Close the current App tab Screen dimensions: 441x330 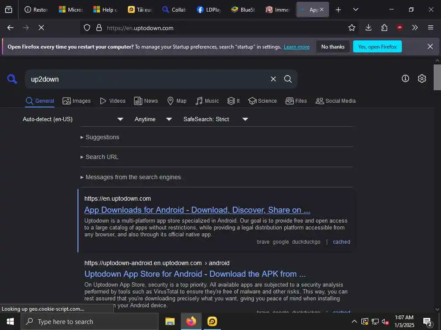322,9
